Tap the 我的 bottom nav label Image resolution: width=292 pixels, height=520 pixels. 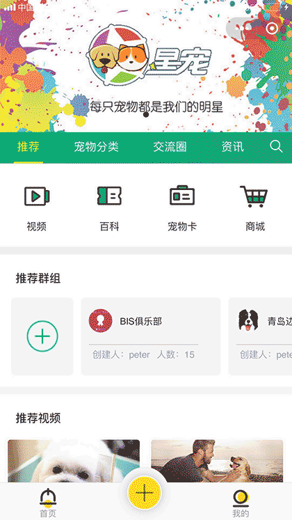tap(241, 513)
